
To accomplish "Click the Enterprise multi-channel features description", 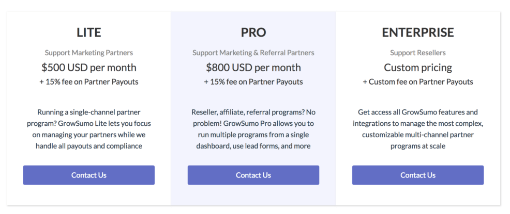I will tap(417, 129).
